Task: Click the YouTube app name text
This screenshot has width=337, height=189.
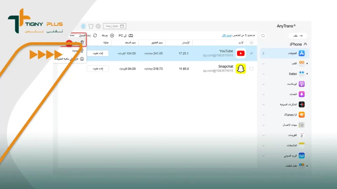Action: [226, 51]
